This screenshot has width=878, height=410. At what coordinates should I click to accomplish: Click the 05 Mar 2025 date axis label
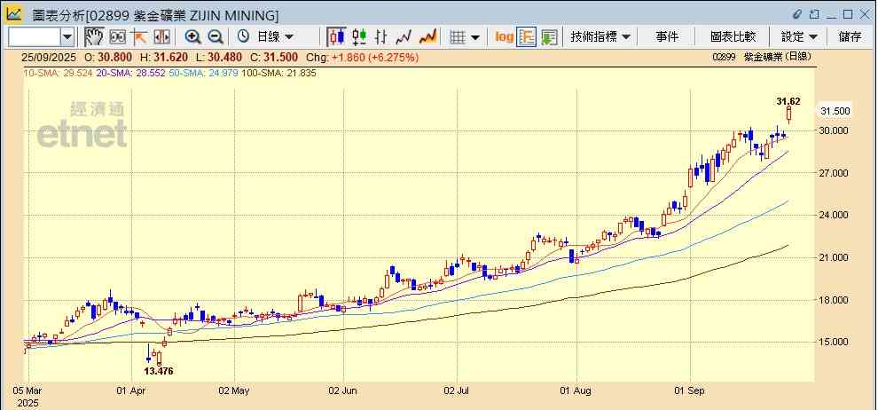(27, 396)
